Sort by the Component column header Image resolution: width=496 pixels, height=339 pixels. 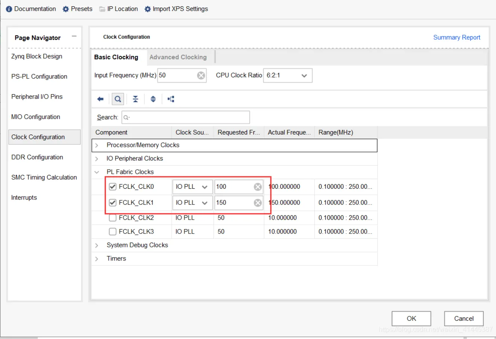point(132,132)
